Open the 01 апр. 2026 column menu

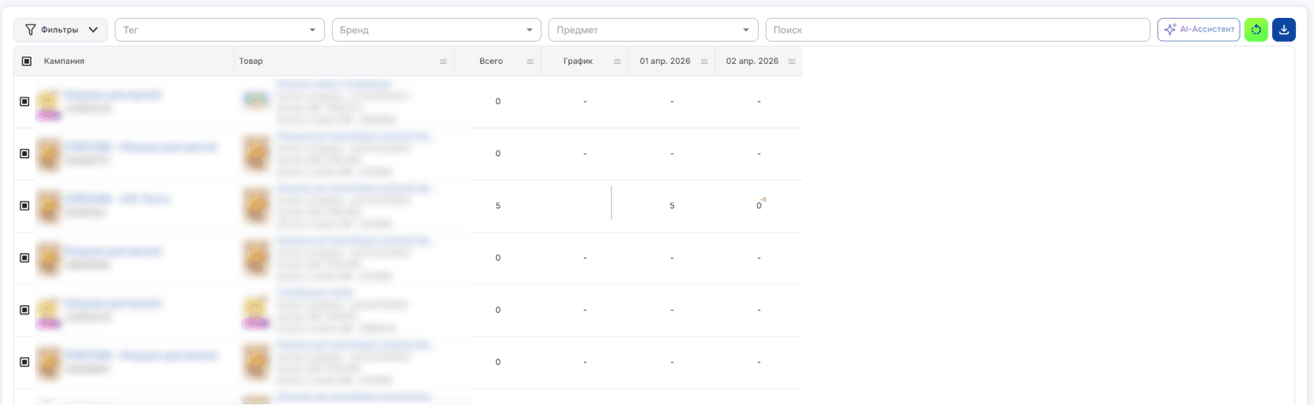704,62
